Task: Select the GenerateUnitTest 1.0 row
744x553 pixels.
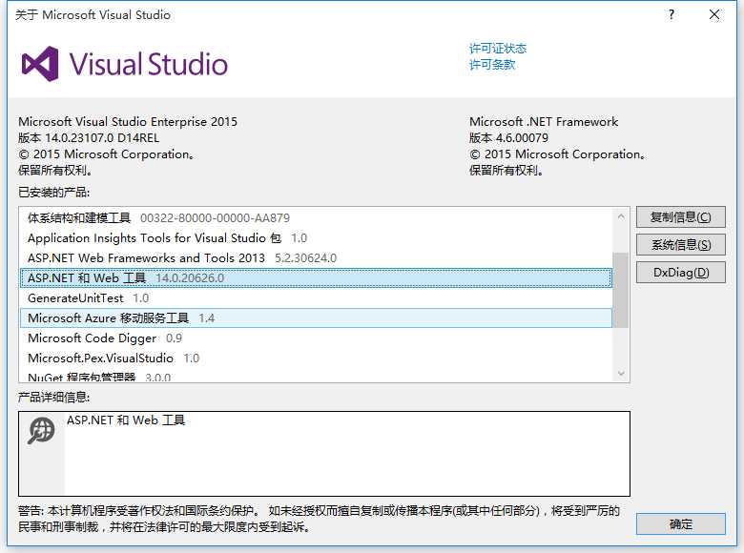Action: pyautogui.click(x=316, y=297)
